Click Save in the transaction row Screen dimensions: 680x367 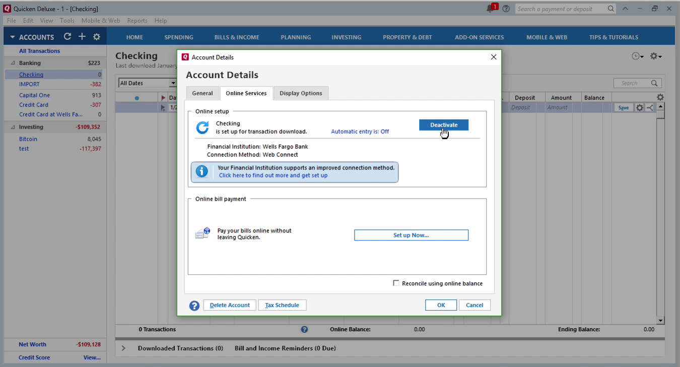(x=624, y=107)
